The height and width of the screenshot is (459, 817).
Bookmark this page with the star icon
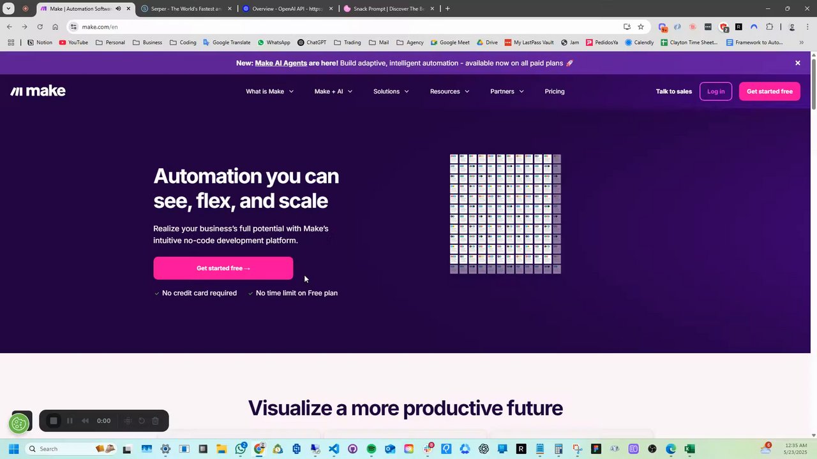tap(641, 27)
